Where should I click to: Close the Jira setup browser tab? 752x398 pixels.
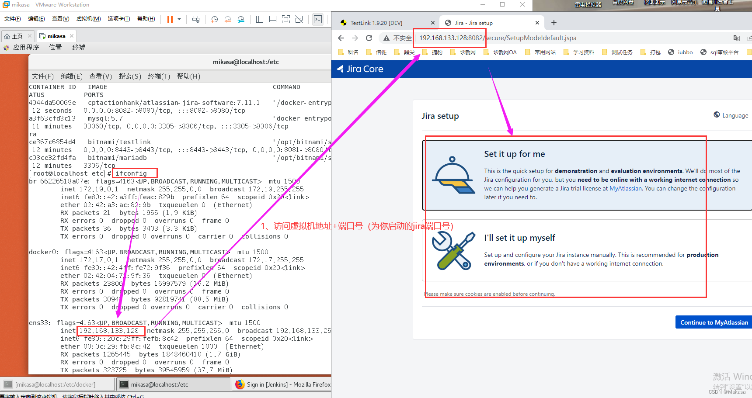coord(537,23)
